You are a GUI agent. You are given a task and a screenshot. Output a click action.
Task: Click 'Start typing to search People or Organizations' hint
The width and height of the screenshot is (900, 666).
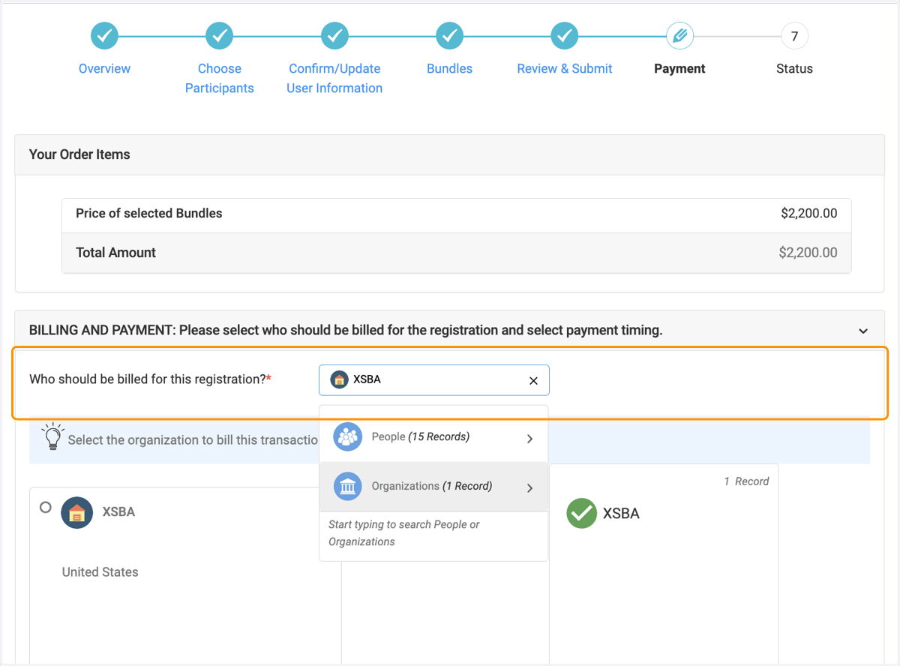point(404,533)
